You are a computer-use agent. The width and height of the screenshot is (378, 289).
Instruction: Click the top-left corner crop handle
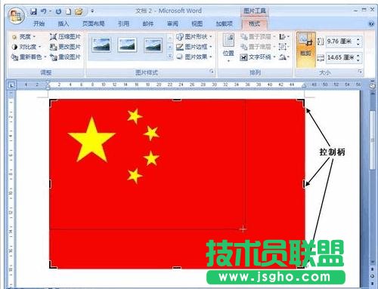(52, 102)
